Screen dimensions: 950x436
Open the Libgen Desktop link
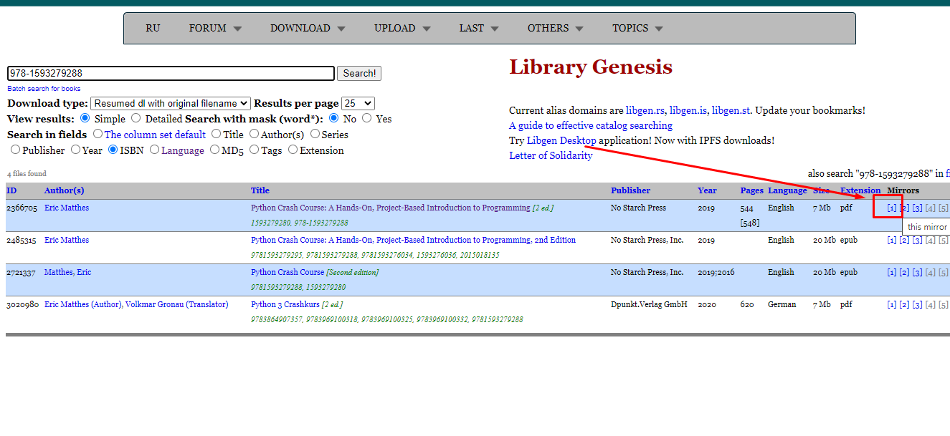pos(561,140)
